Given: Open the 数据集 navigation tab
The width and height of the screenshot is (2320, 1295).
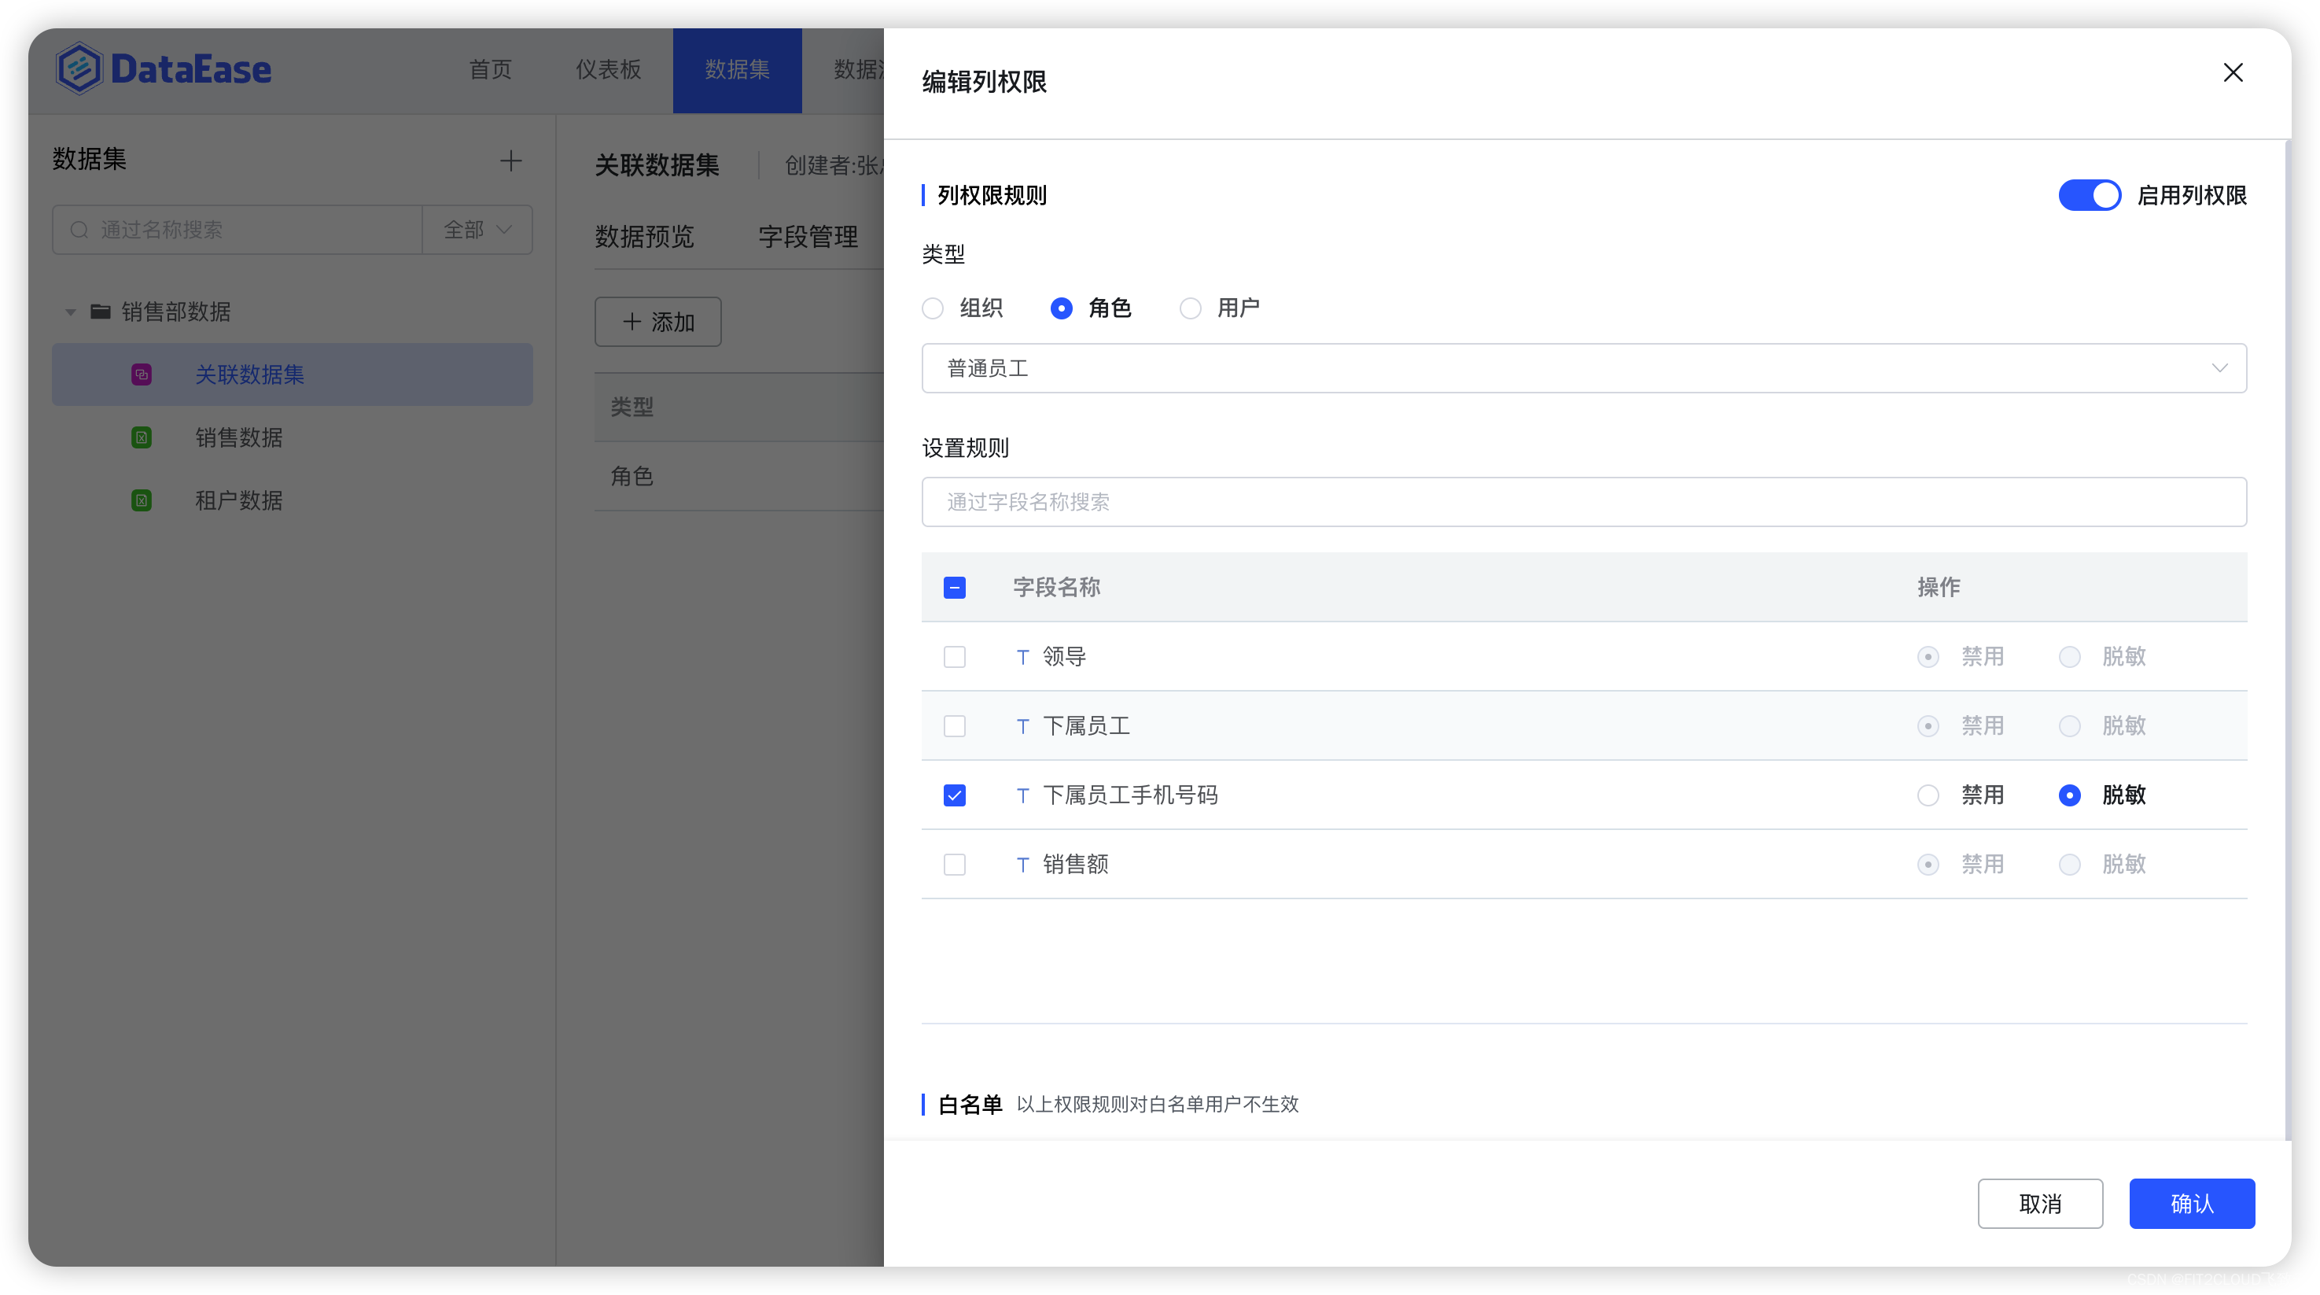Looking at the screenshot, I should click(737, 69).
